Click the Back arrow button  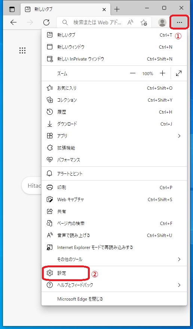coord(13,22)
